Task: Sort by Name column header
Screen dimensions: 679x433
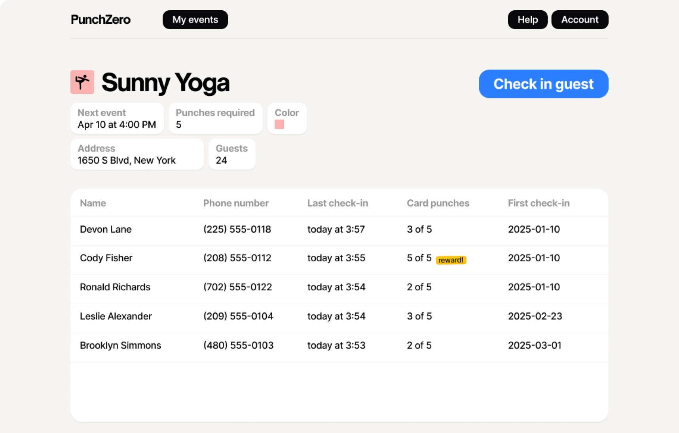Action: (93, 203)
